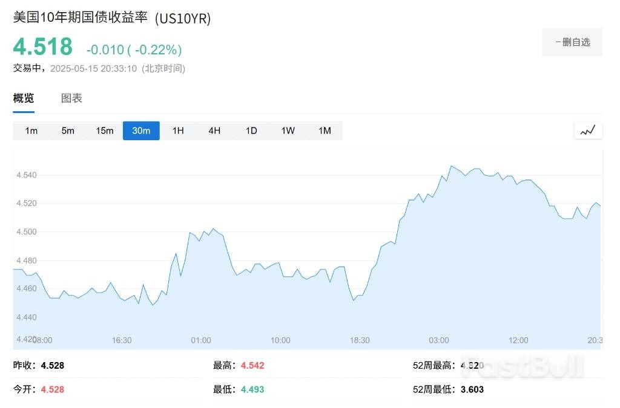Click the 4.518 current yield value
Viewport: 620px width, 408px height.
(x=43, y=47)
